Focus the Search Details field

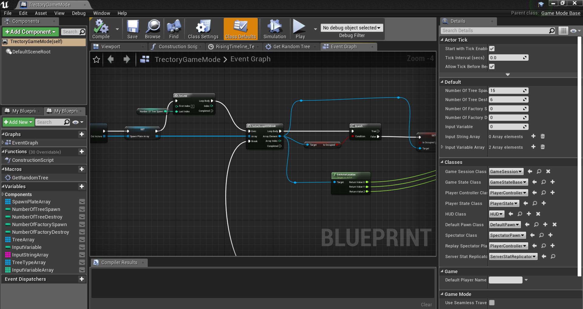click(x=495, y=31)
